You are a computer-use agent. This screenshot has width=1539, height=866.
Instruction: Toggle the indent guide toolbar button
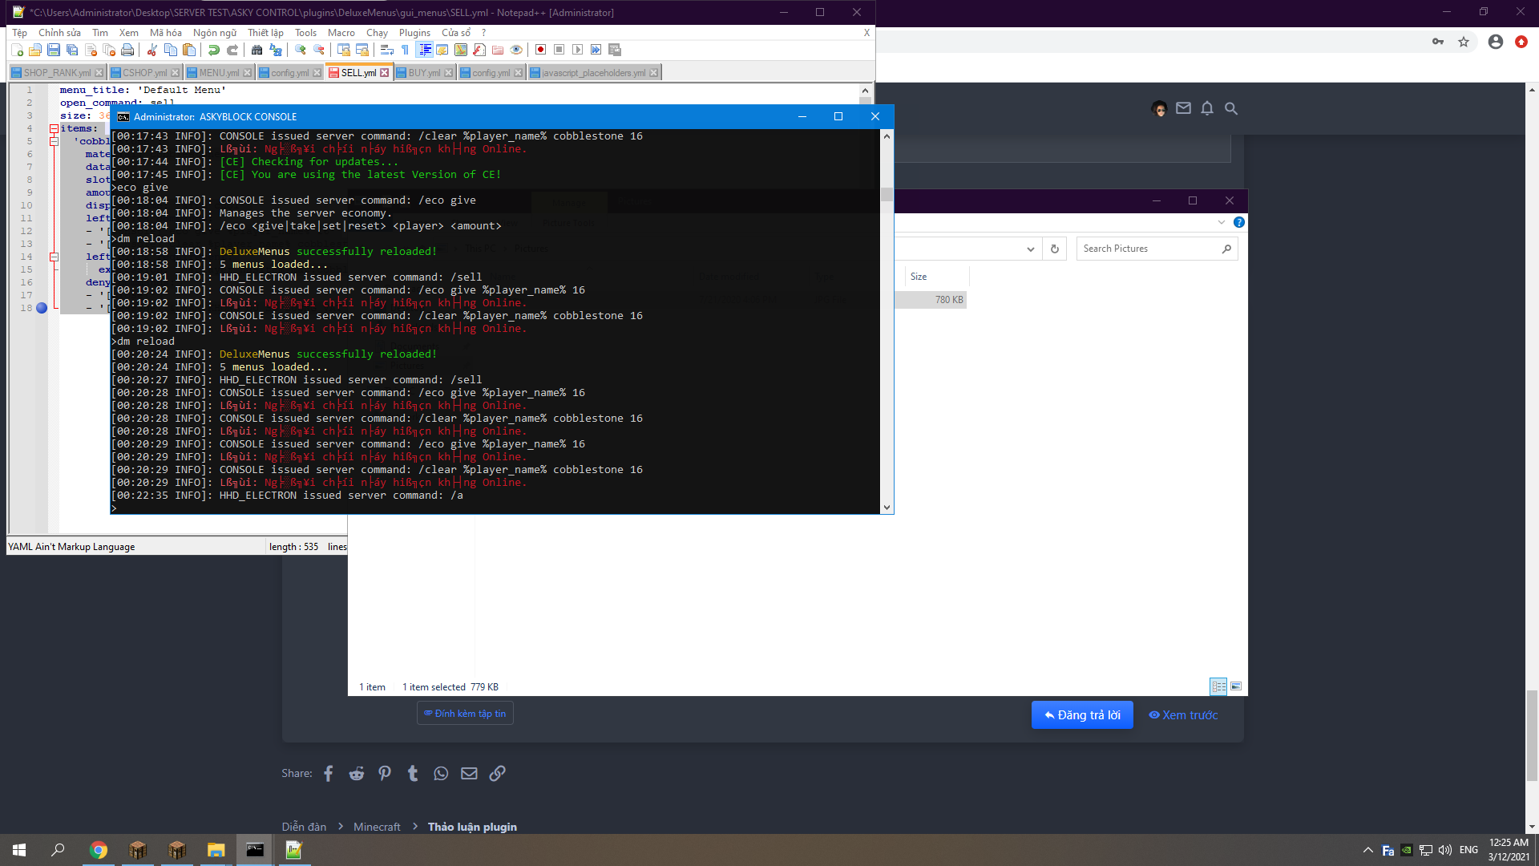tap(425, 50)
